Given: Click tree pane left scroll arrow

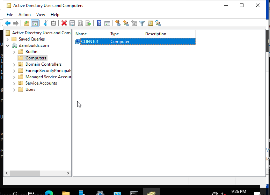Looking at the screenshot, I should pos(7,173).
